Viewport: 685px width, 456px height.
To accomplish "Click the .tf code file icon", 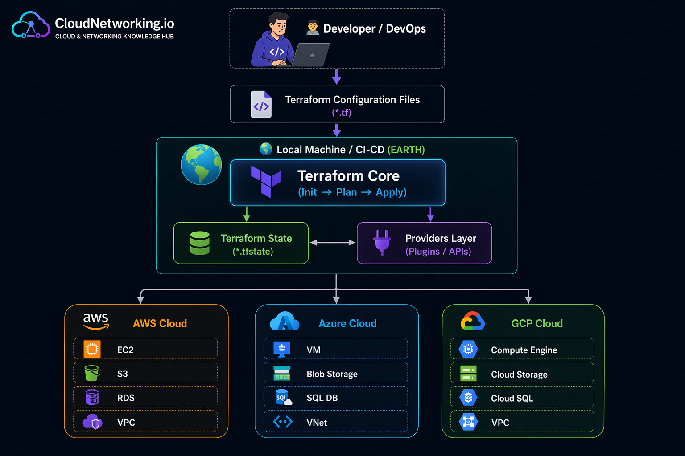I will point(261,104).
